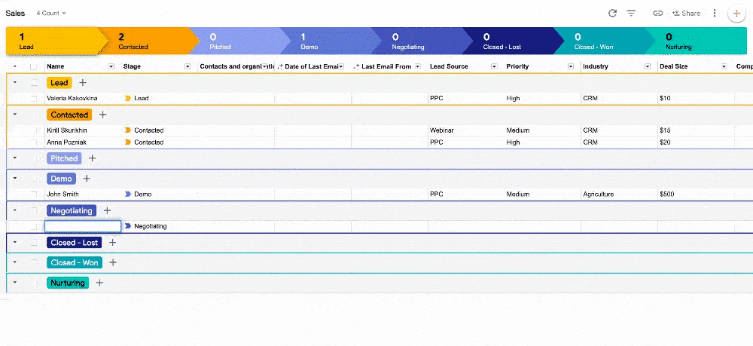Click the name Anna Pozniak
This screenshot has width=753, height=346.
tap(67, 142)
